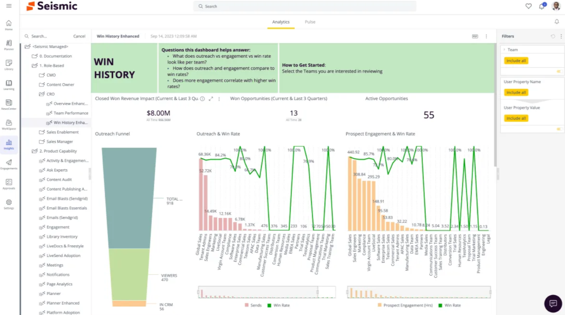Collapse the Seismic Managed folder
The width and height of the screenshot is (565, 315).
point(27,47)
